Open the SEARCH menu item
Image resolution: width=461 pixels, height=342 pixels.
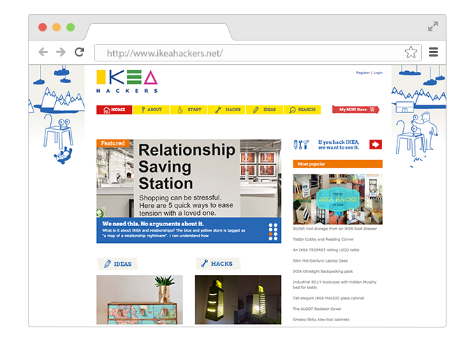click(x=302, y=110)
